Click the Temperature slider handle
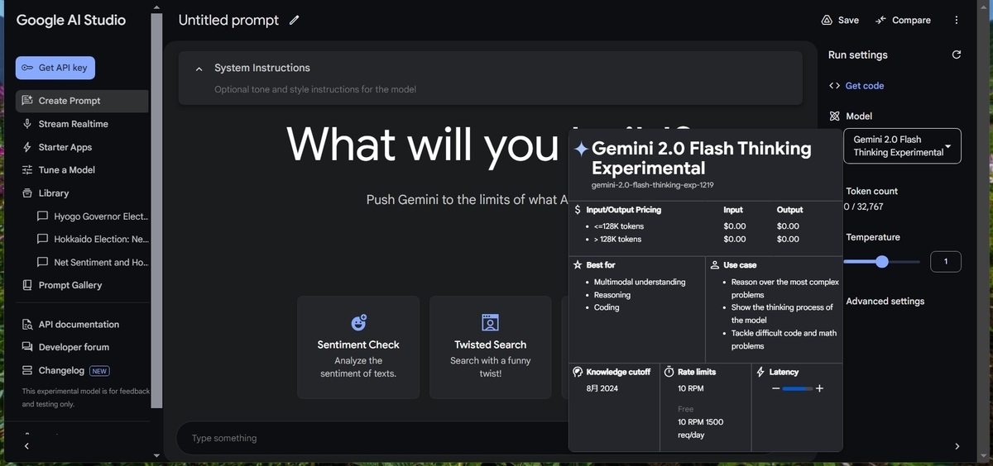The width and height of the screenshot is (993, 466). point(881,262)
